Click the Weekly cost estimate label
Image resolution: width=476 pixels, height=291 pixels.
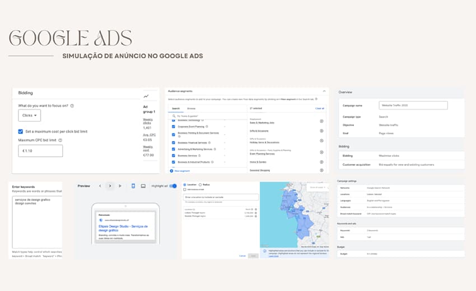pyautogui.click(x=148, y=148)
